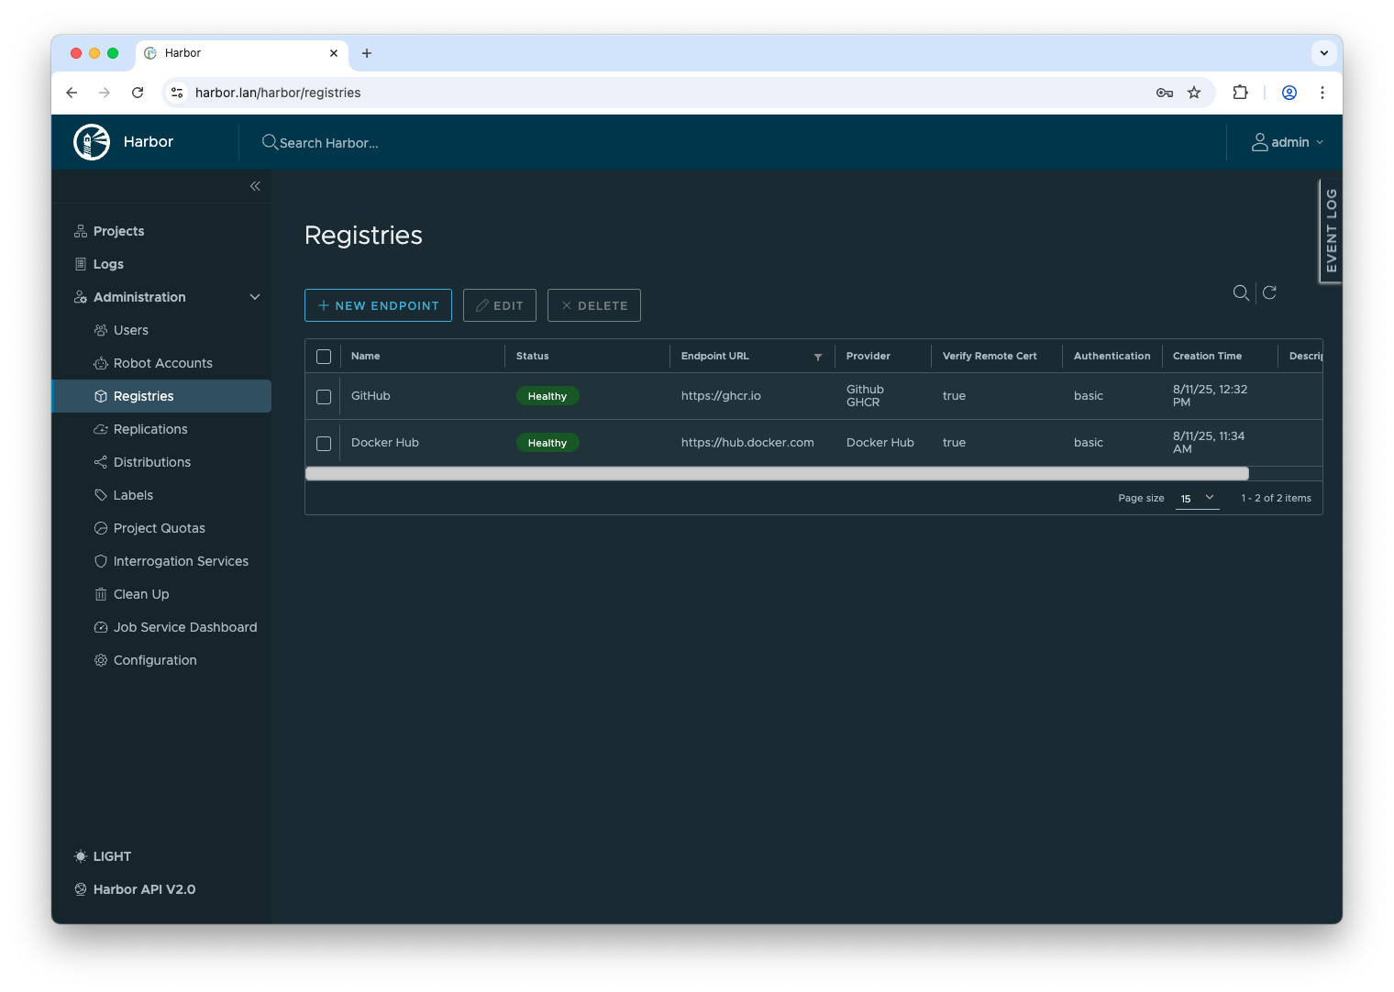Open the Endpoint URL column filter
Screen dimensions: 1394x992
pos(818,357)
